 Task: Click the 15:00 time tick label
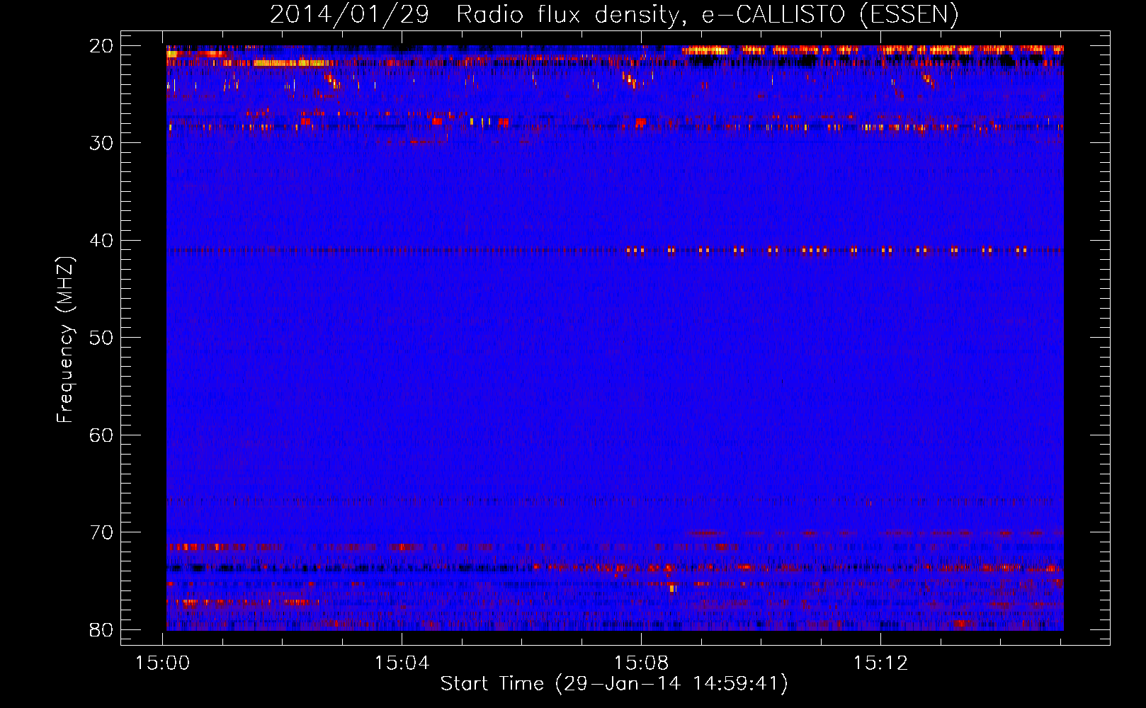[x=163, y=663]
